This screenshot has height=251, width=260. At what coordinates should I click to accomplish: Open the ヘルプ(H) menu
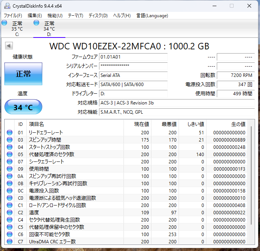(x=122, y=16)
